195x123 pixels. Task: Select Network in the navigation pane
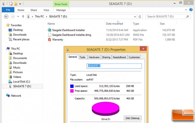[16, 96]
